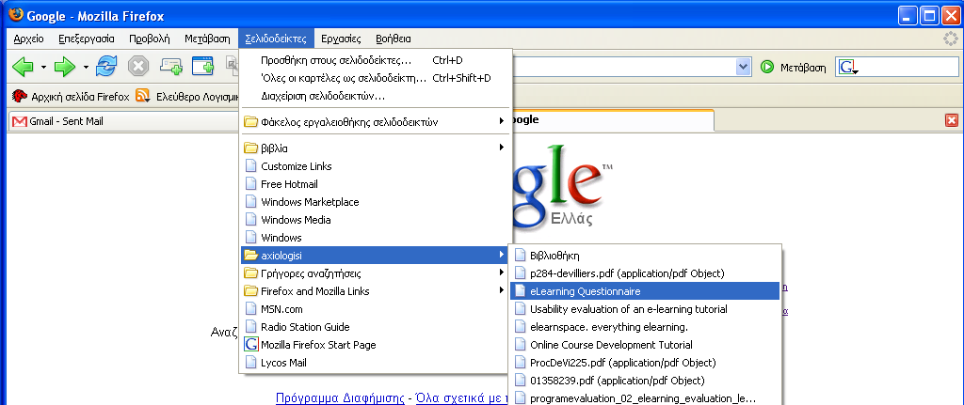Click the grey Stop loading icon
The width and height of the screenshot is (964, 405).
coord(138,67)
